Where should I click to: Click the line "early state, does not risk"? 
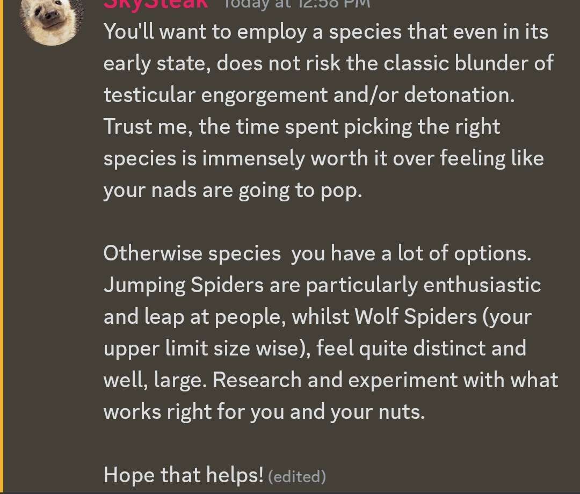(x=329, y=63)
